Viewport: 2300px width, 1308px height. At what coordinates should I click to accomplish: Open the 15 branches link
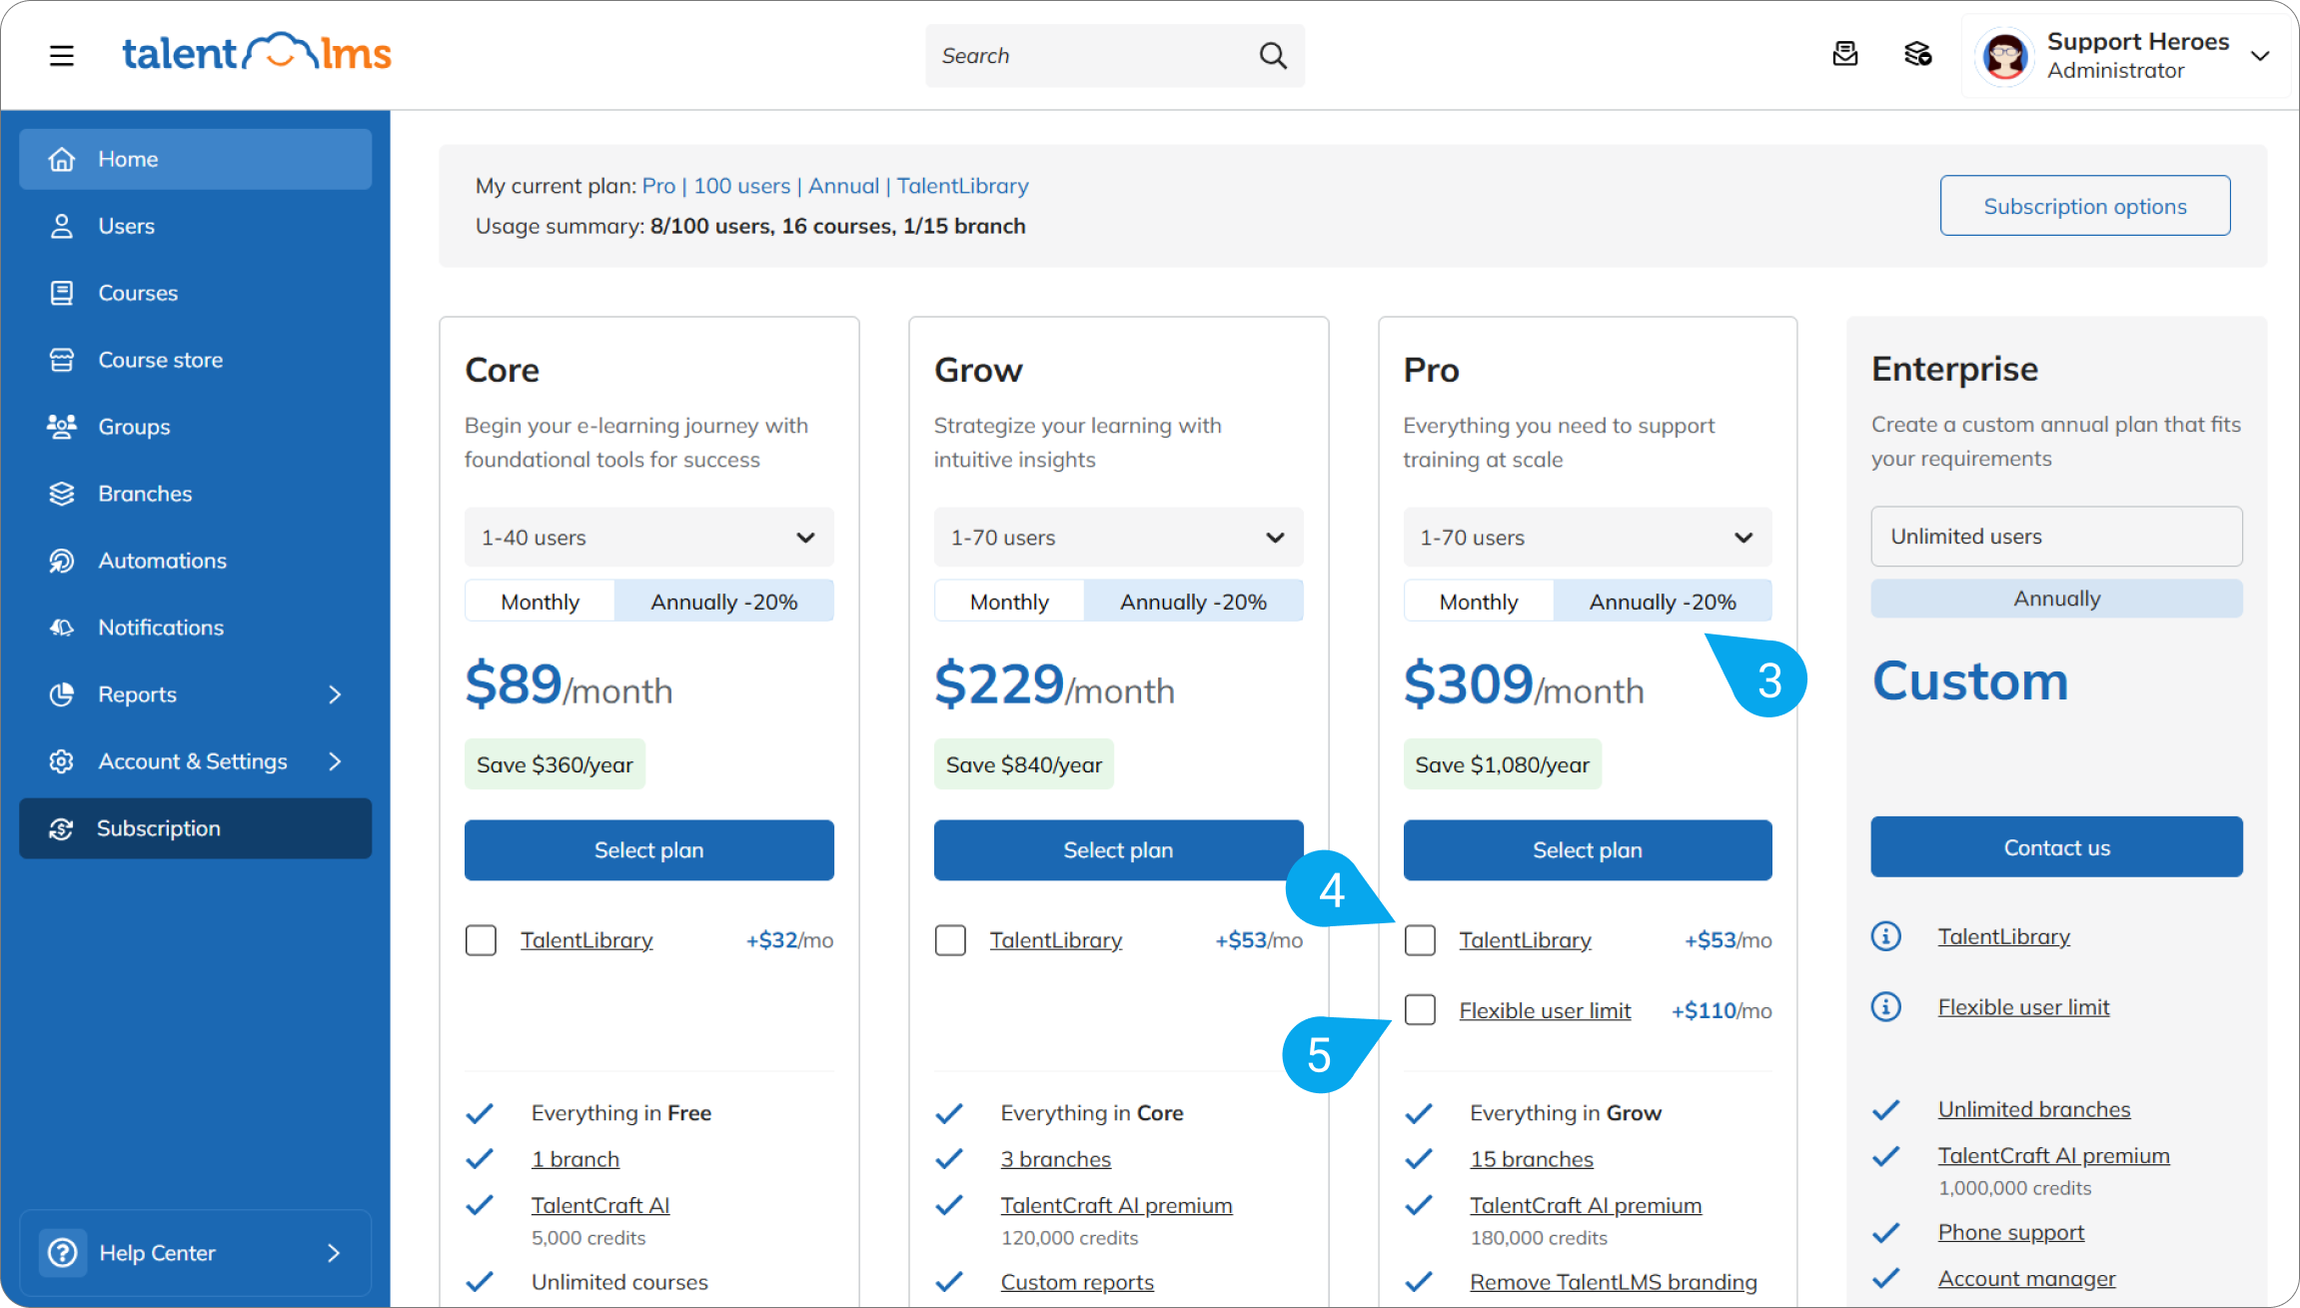point(1532,1159)
